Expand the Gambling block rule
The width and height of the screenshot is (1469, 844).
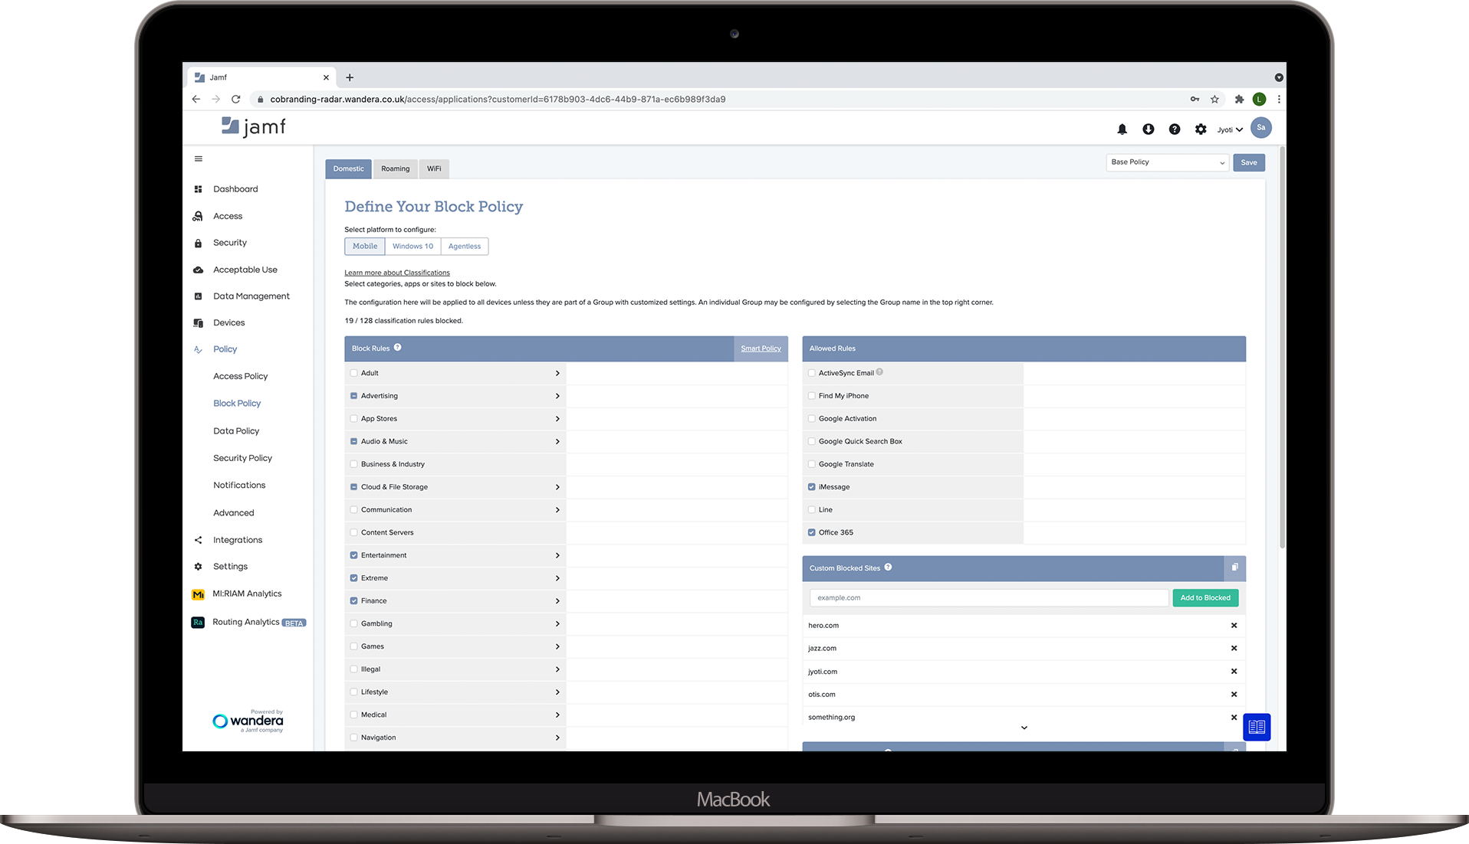tap(557, 623)
